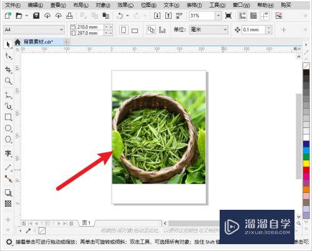Screen dimensions: 312x251
Task: Toggle show rulers icon
Action: (243, 16)
